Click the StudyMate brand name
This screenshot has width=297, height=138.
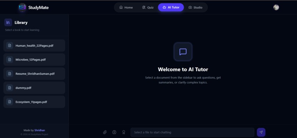click(x=38, y=8)
